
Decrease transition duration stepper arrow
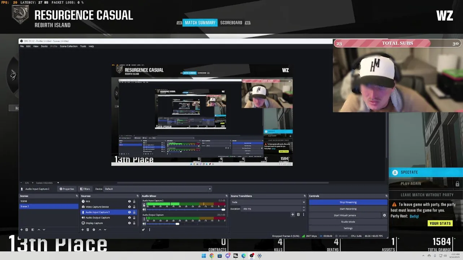(x=303, y=210)
